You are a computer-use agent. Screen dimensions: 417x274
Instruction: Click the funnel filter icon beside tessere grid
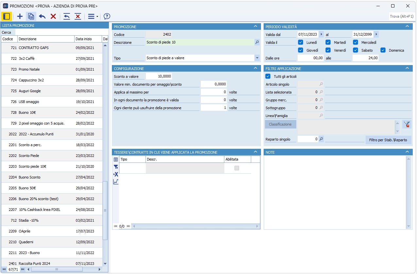coord(116,167)
